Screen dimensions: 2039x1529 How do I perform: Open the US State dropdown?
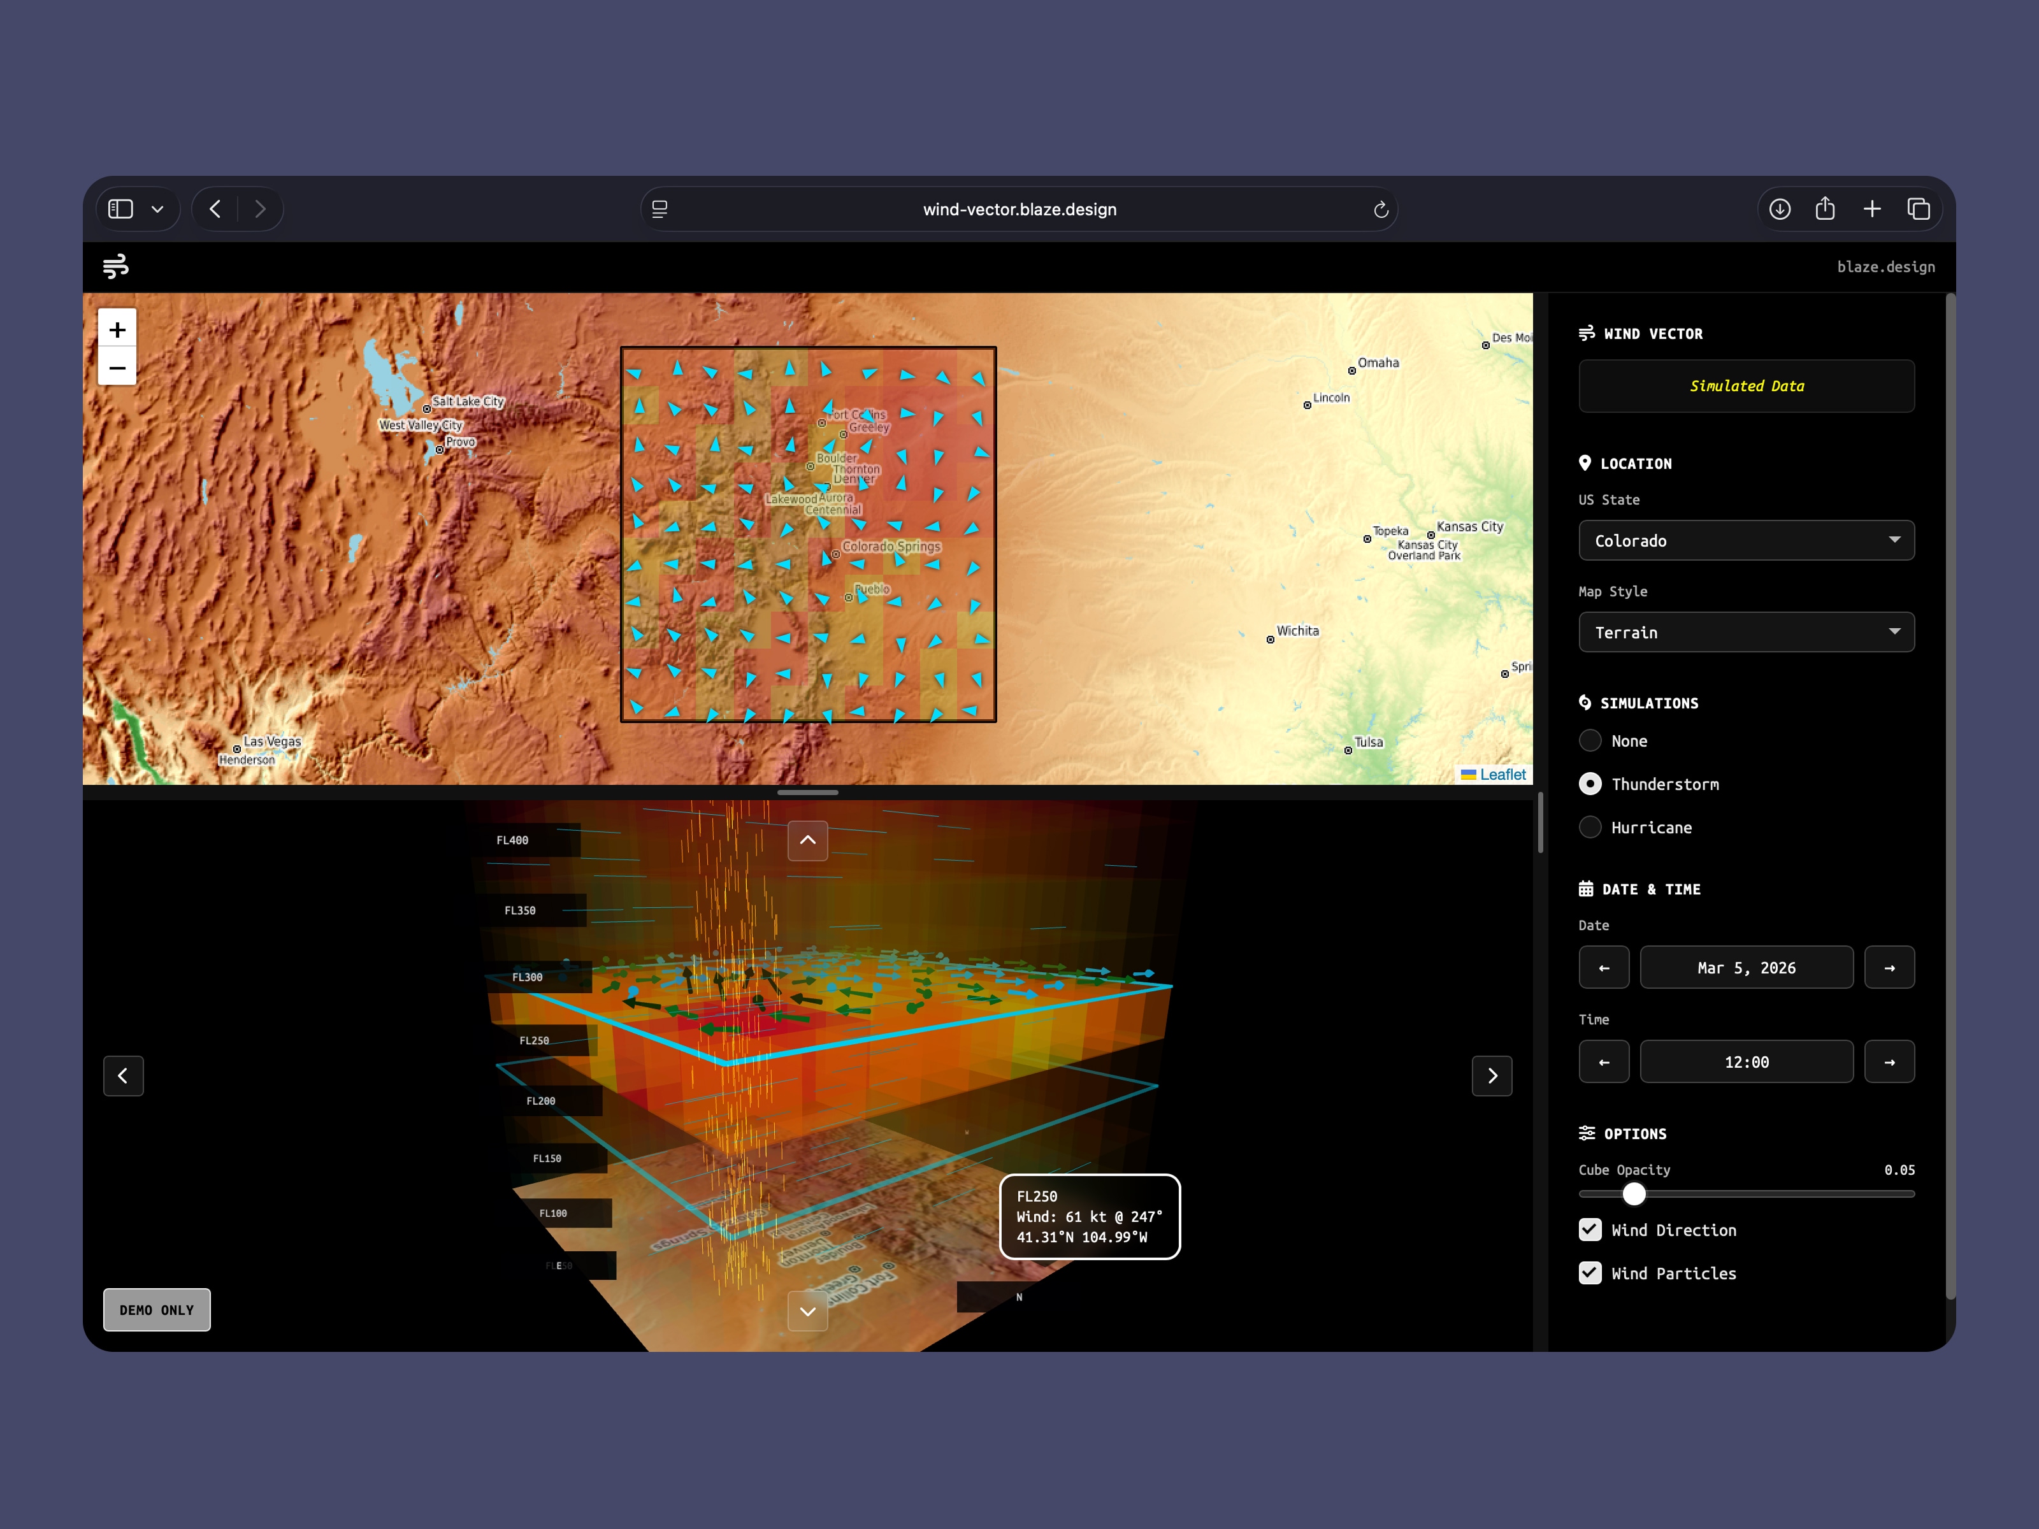[1746, 541]
